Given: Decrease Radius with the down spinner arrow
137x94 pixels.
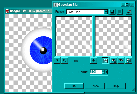Looking at the screenshot, I should click(x=103, y=73).
